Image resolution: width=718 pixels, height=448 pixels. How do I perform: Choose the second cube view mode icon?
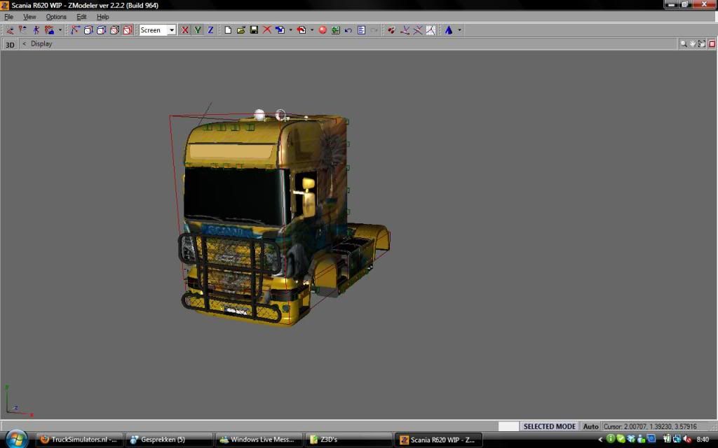[x=88, y=30]
